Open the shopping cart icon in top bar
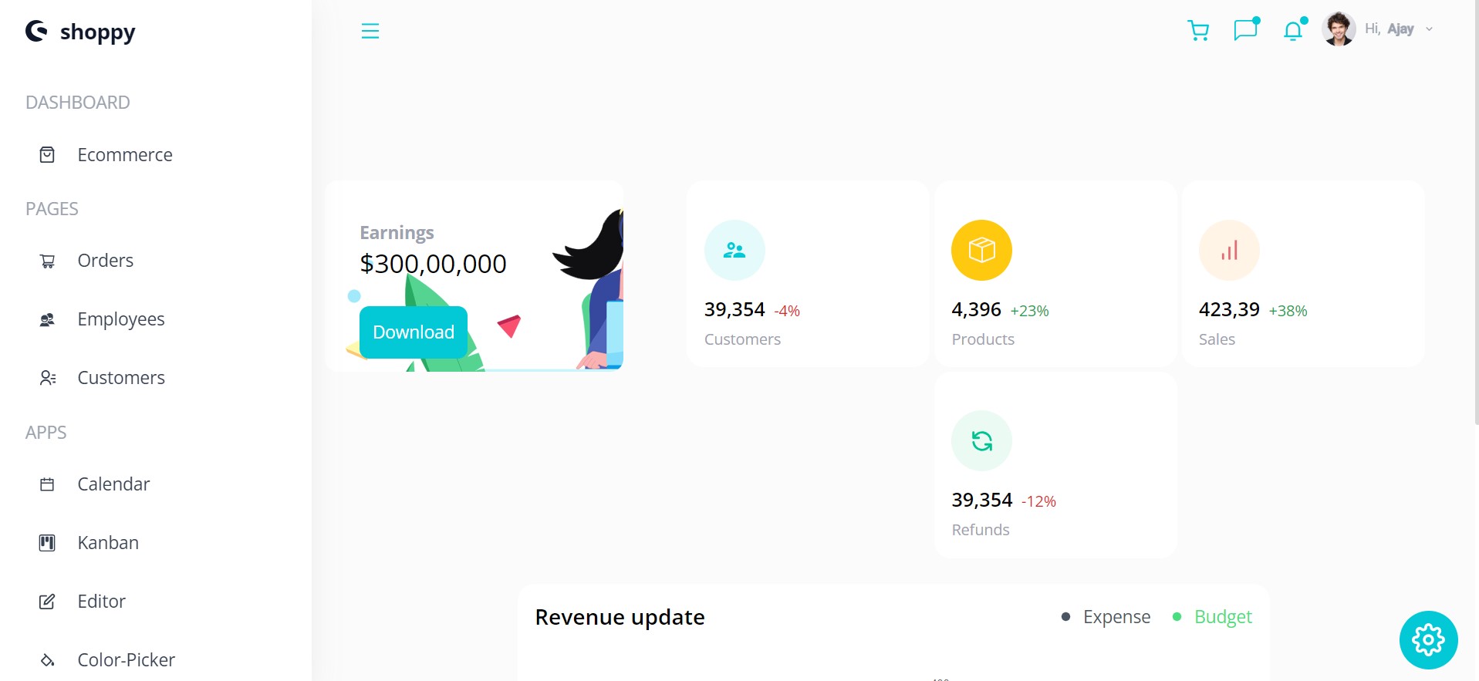The height and width of the screenshot is (681, 1479). click(1198, 30)
